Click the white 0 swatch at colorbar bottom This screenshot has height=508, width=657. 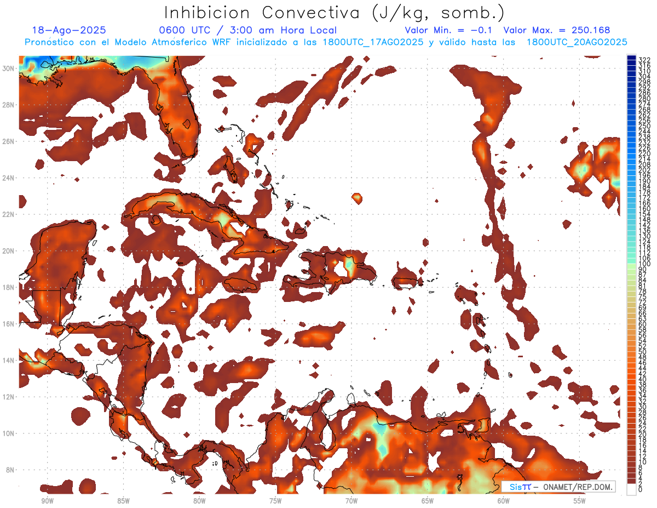(x=632, y=489)
